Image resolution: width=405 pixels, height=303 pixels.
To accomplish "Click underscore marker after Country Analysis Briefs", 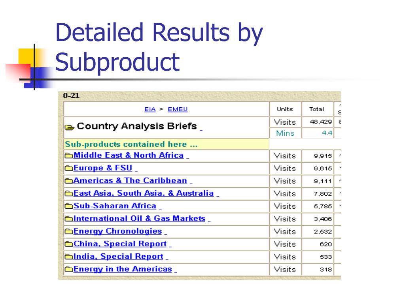I will coord(201,130).
